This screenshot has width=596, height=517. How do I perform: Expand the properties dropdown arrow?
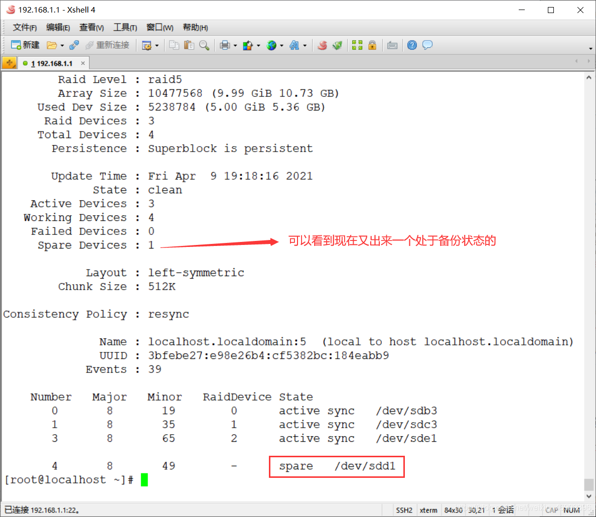coord(157,46)
